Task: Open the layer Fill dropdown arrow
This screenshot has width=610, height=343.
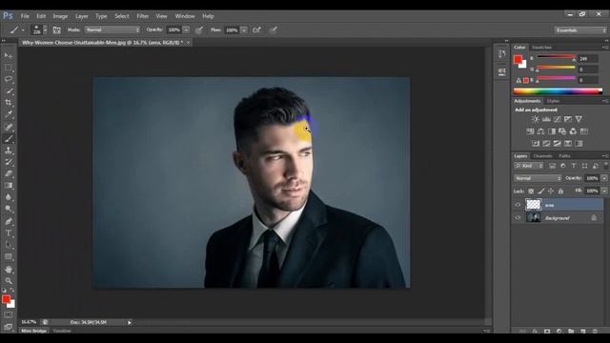Action: coord(604,191)
